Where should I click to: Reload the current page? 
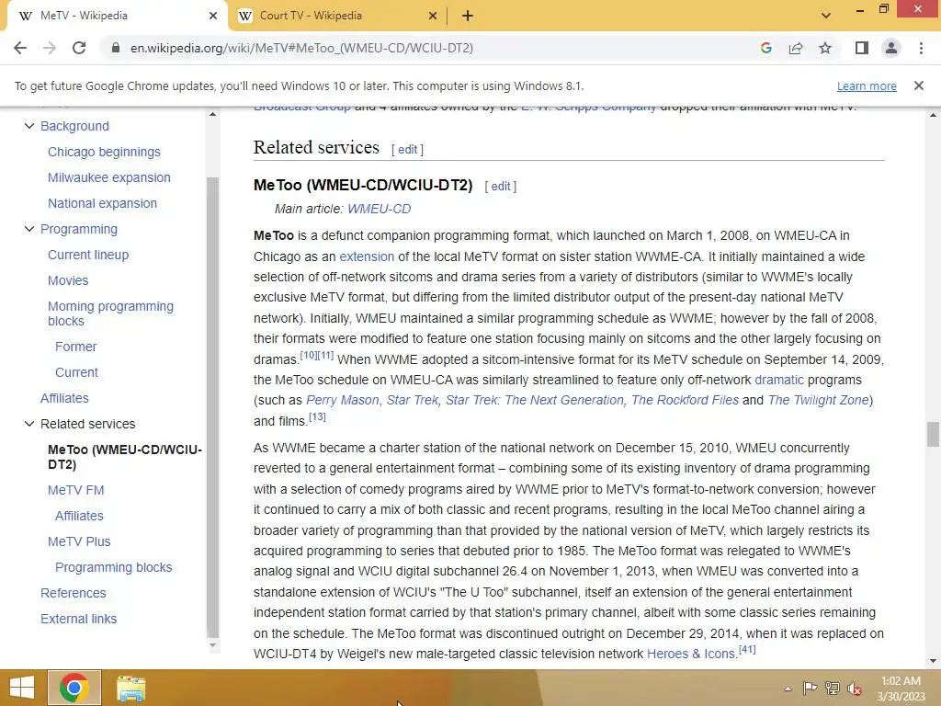click(79, 48)
